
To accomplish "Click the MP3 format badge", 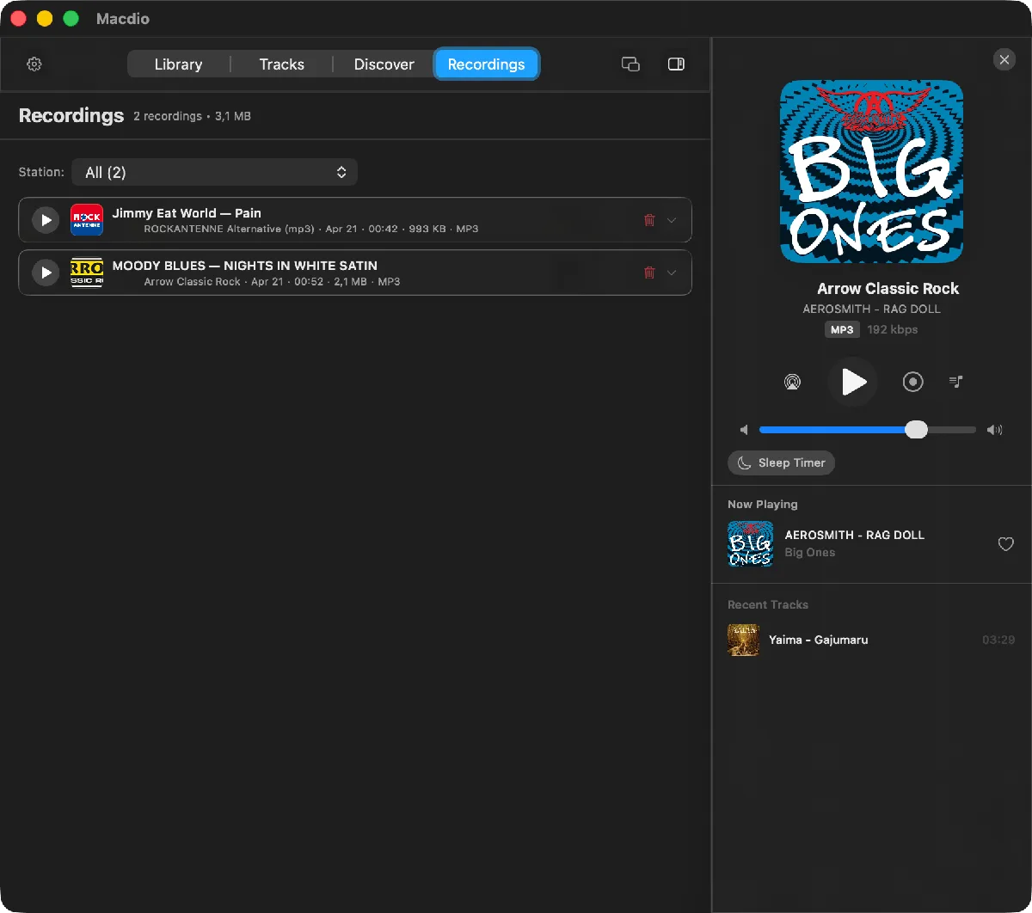I will click(x=842, y=329).
